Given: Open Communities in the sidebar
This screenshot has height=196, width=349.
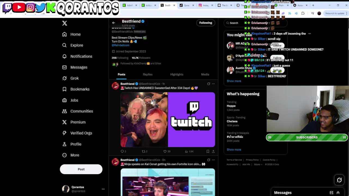Looking at the screenshot, I should tap(77, 111).
